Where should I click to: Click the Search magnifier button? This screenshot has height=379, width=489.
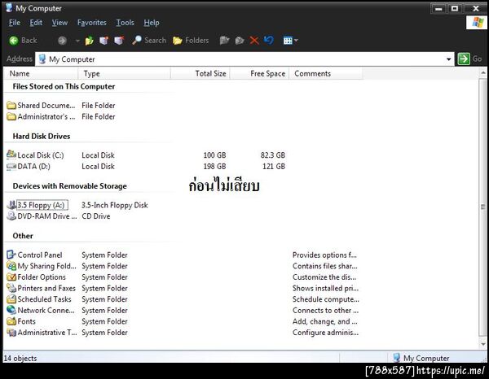149,41
